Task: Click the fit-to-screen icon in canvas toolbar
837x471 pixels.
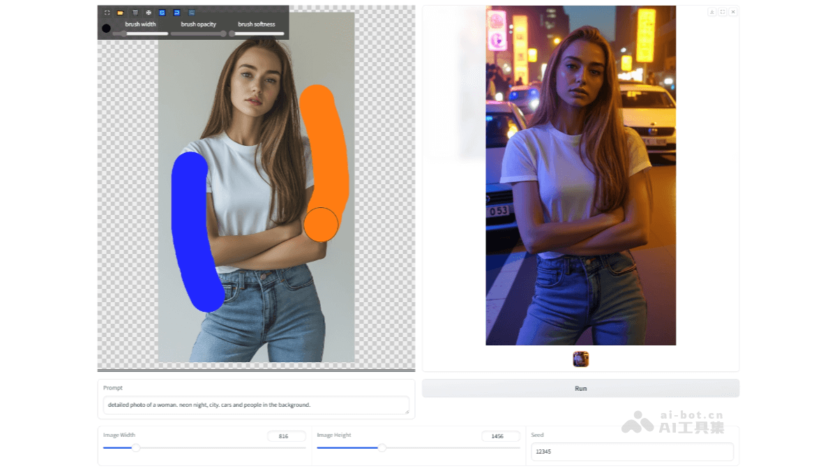Action: [107, 13]
